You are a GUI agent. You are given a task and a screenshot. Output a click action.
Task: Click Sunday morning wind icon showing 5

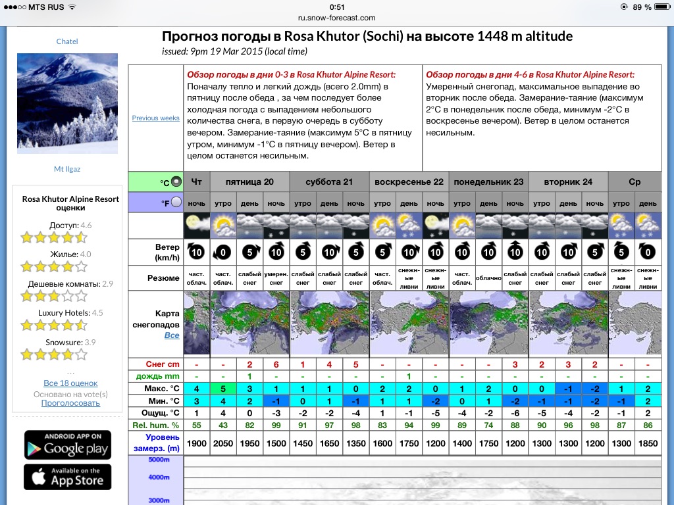coord(382,252)
